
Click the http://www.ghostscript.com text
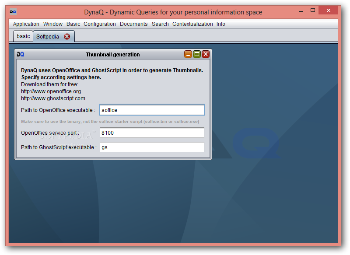53,98
